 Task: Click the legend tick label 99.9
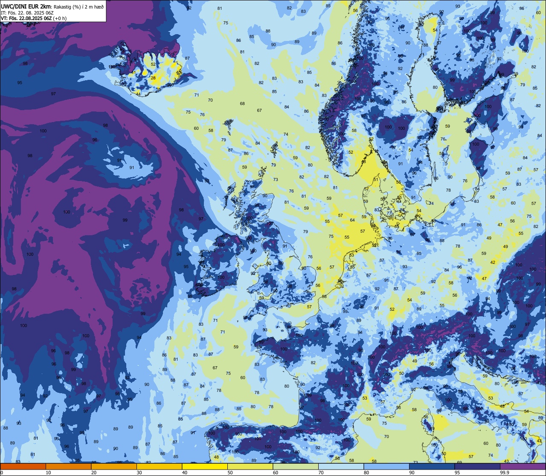click(505, 473)
